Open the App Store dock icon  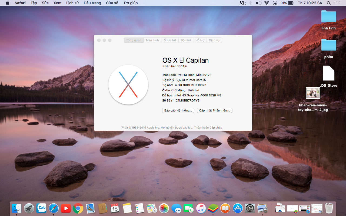tap(238, 208)
